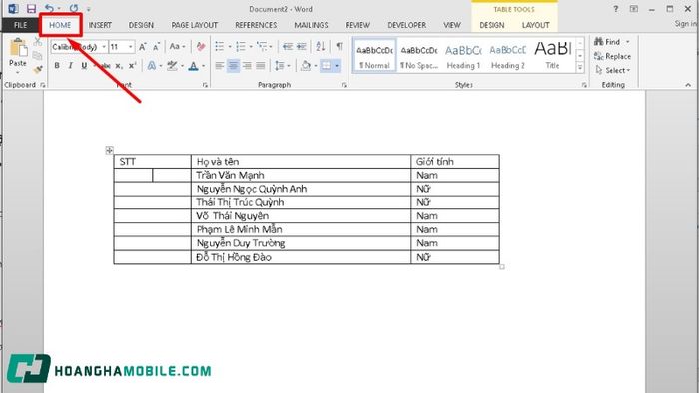Screen dimensions: 699x393
Task: Apply the Heading 1 style
Action: coord(463,56)
